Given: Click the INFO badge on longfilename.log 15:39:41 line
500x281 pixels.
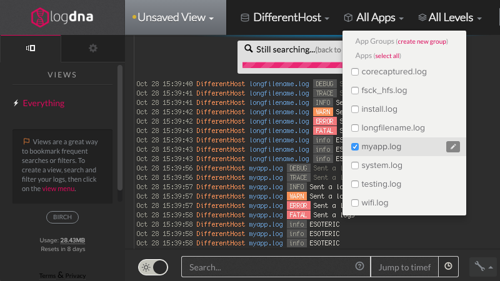Looking at the screenshot, I should click(323, 102).
